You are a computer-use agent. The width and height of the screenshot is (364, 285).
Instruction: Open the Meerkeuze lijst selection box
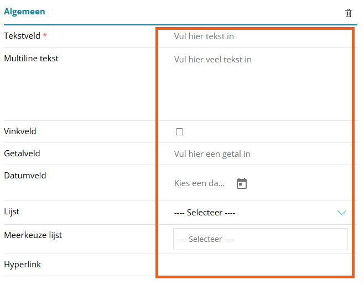coord(260,240)
